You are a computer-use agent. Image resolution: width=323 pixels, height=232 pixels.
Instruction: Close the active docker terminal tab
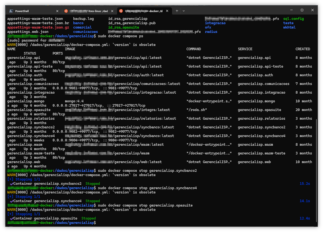[167, 11]
